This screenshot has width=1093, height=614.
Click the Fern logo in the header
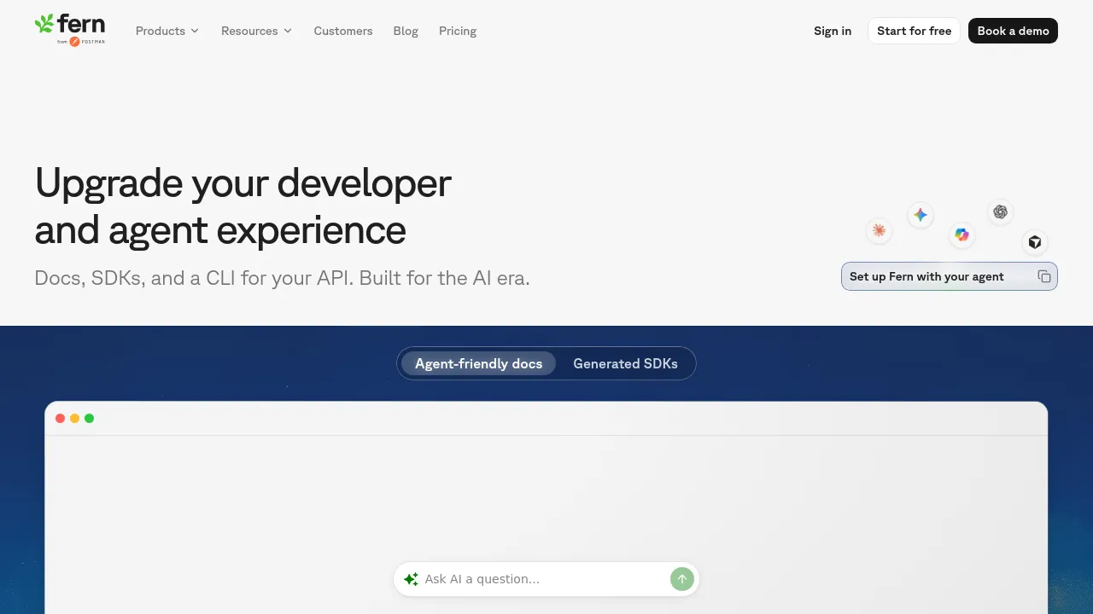[70, 30]
